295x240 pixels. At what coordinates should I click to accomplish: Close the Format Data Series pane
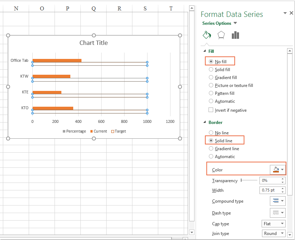click(x=291, y=13)
